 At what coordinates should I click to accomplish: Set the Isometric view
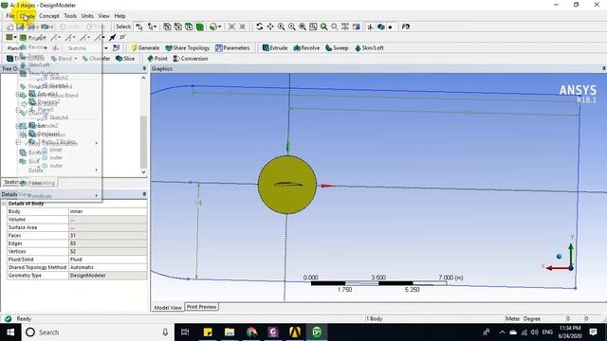[x=345, y=27]
